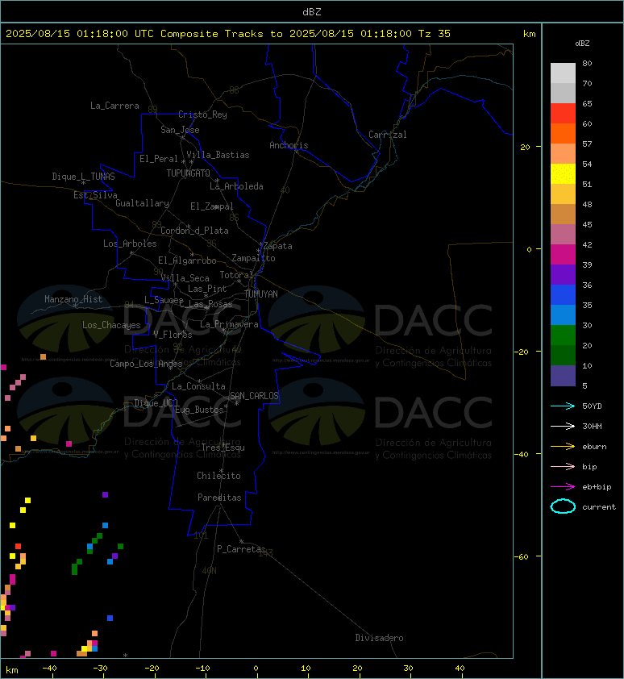Viewport: 624px width, 679px height.
Task: Click the white 80 dBZ legend swatch
Action: pos(563,73)
